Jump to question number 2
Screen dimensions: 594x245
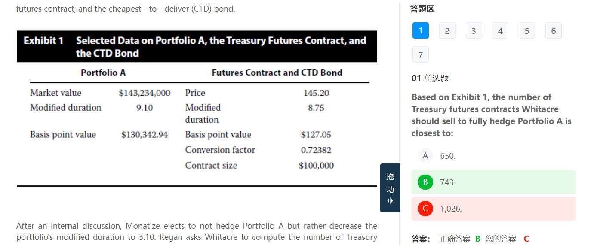coord(447,31)
